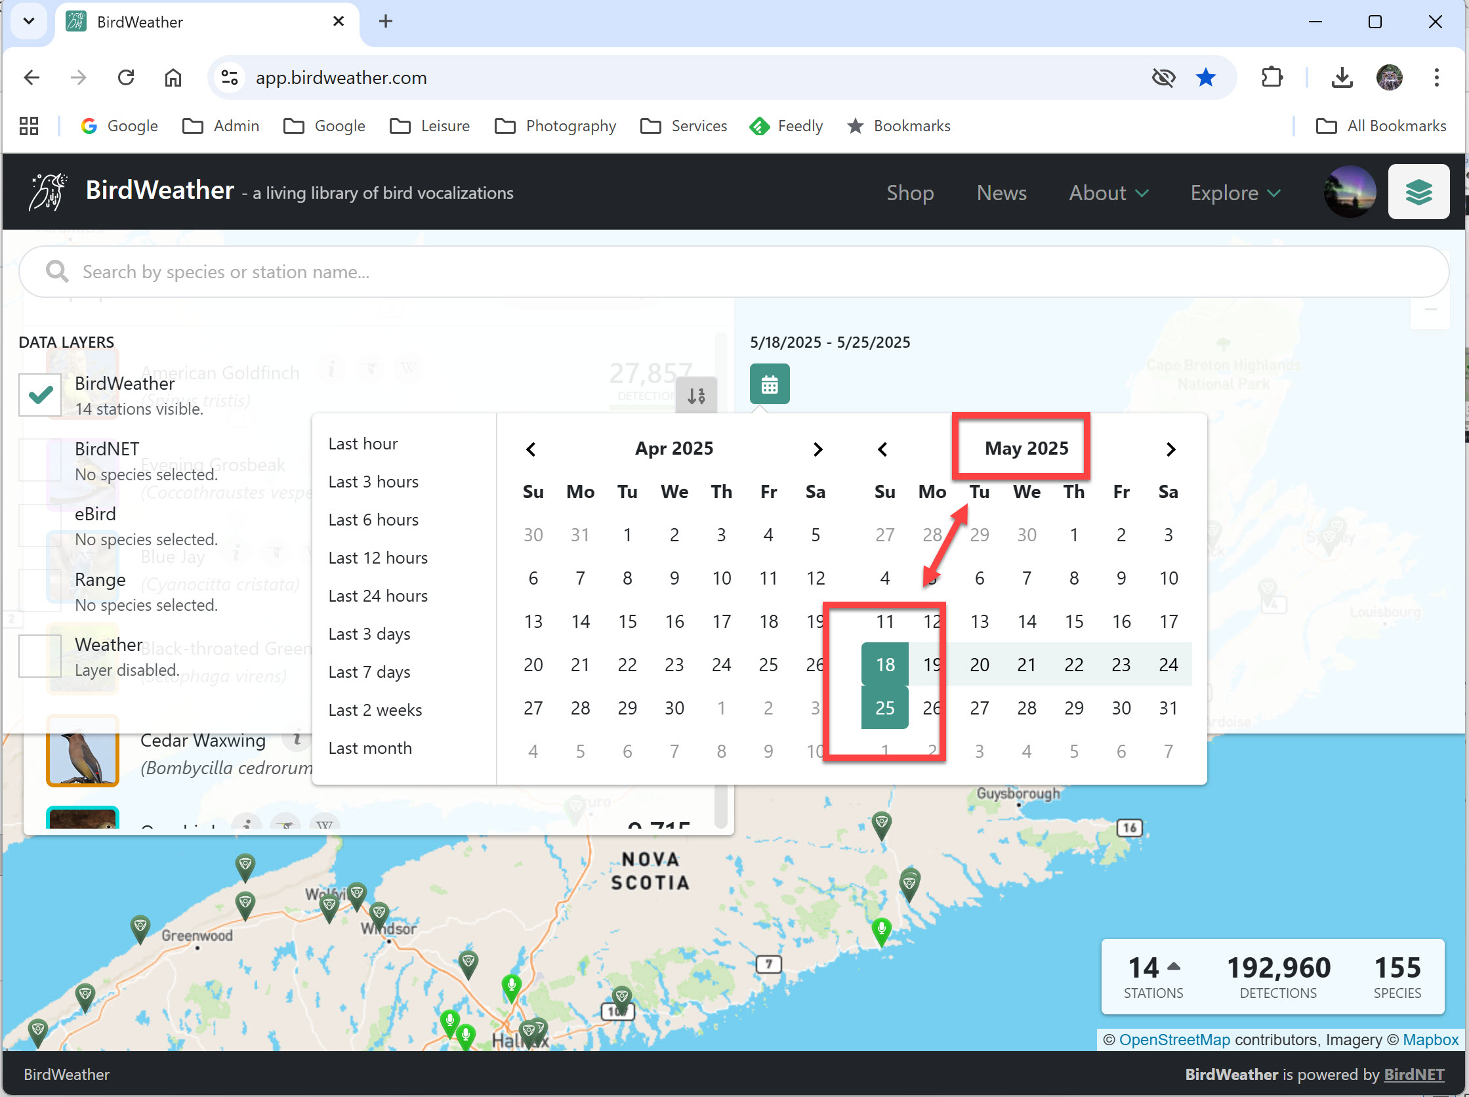The image size is (1469, 1097).
Task: Click the browser downloads icon
Action: click(x=1342, y=77)
